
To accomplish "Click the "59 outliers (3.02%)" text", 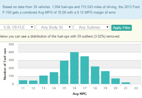I will tap(91, 36).
